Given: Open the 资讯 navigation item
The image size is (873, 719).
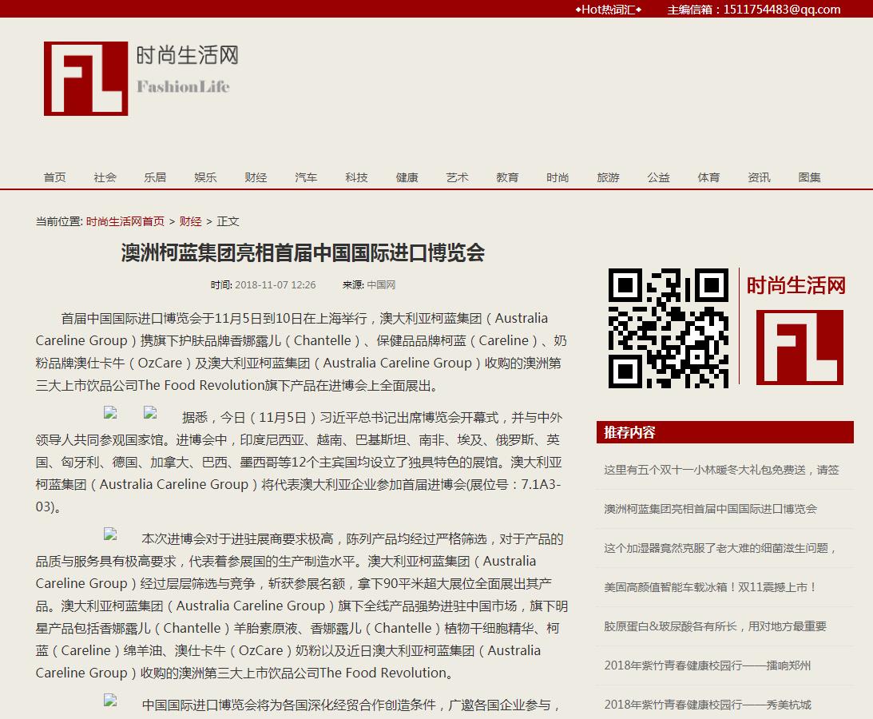Looking at the screenshot, I should point(760,177).
